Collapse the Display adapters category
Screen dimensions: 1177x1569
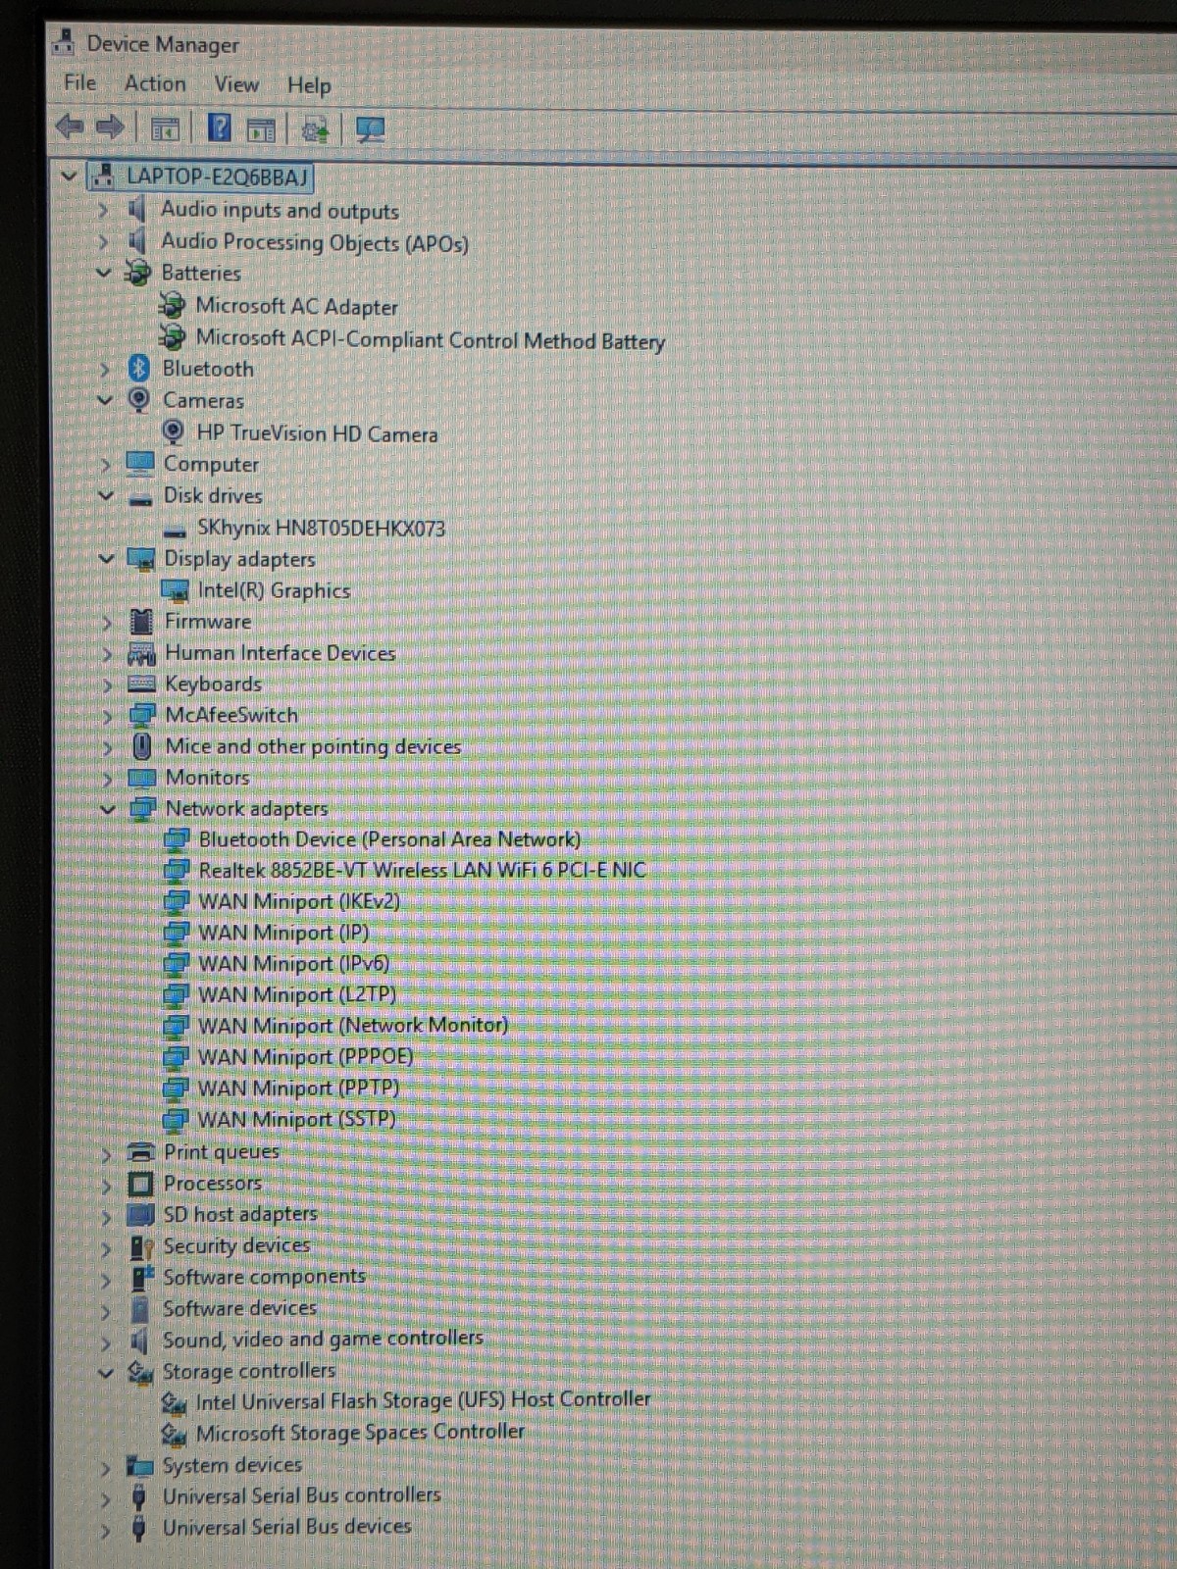click(107, 558)
